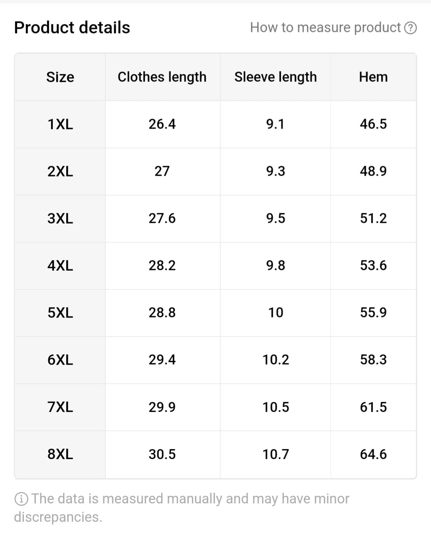
Task: Select the 3XL size label
Action: click(60, 218)
